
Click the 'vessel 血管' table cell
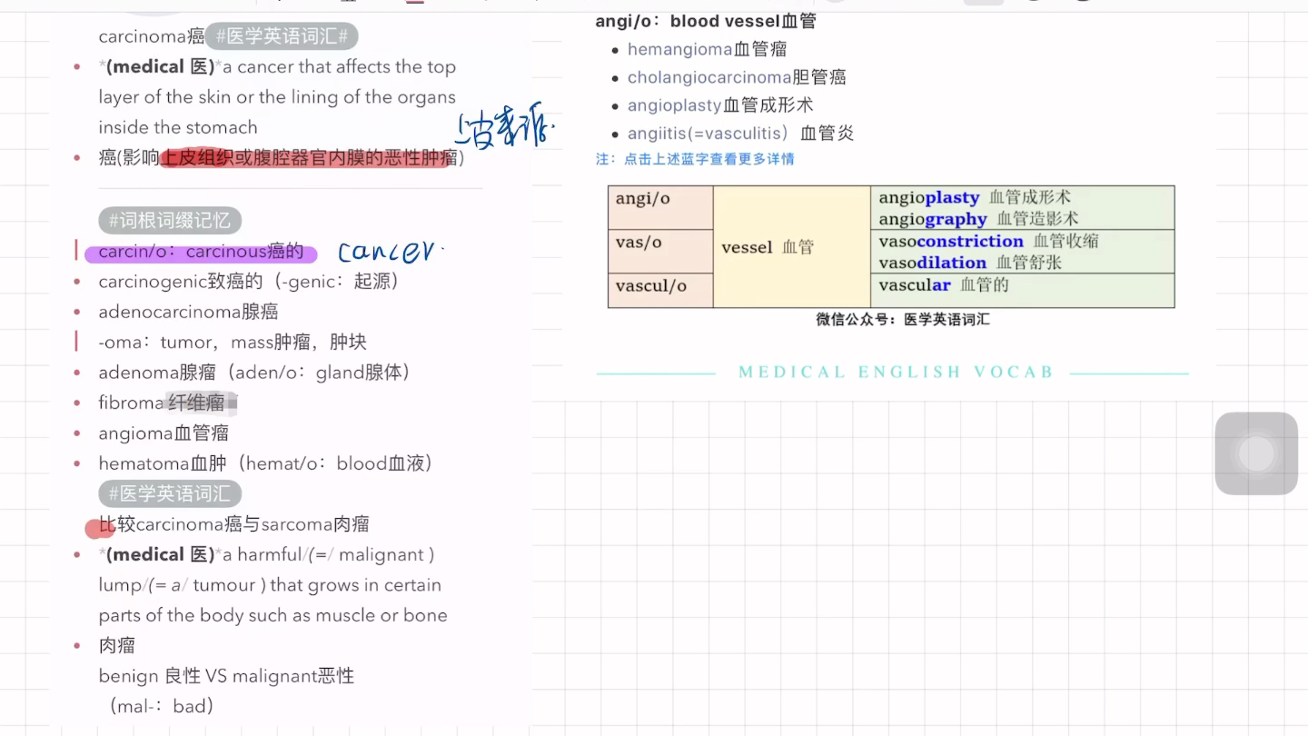click(791, 247)
